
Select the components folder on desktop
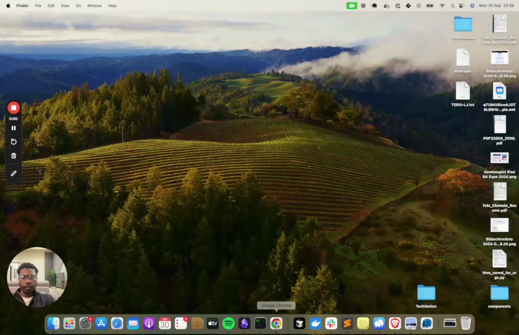coord(499,296)
